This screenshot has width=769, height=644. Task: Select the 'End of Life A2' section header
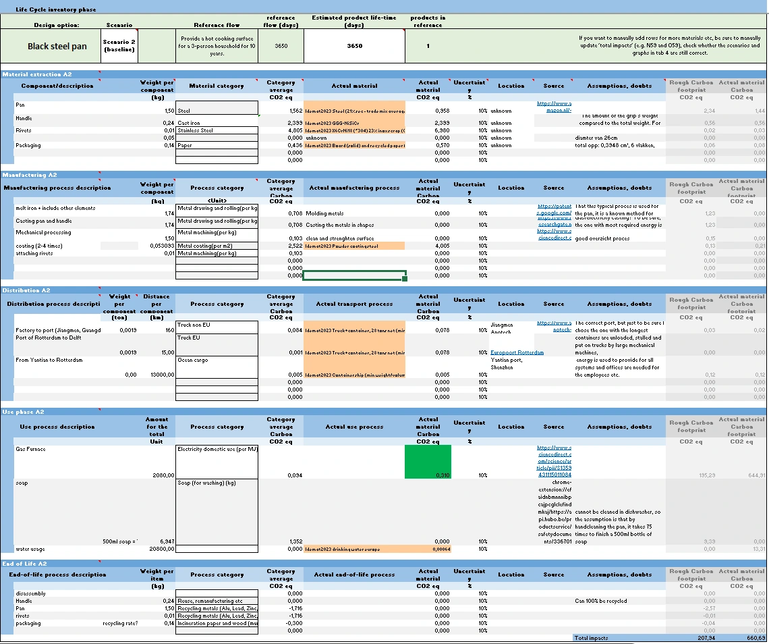coord(24,564)
